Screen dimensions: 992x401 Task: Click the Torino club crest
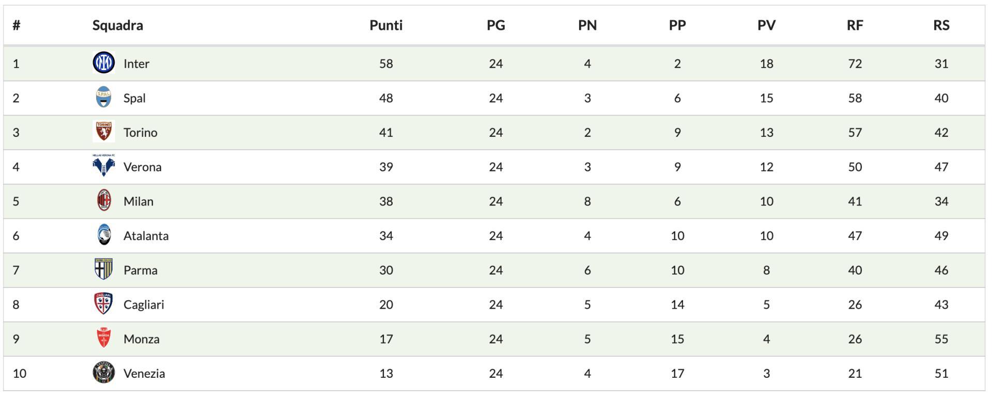tap(103, 132)
